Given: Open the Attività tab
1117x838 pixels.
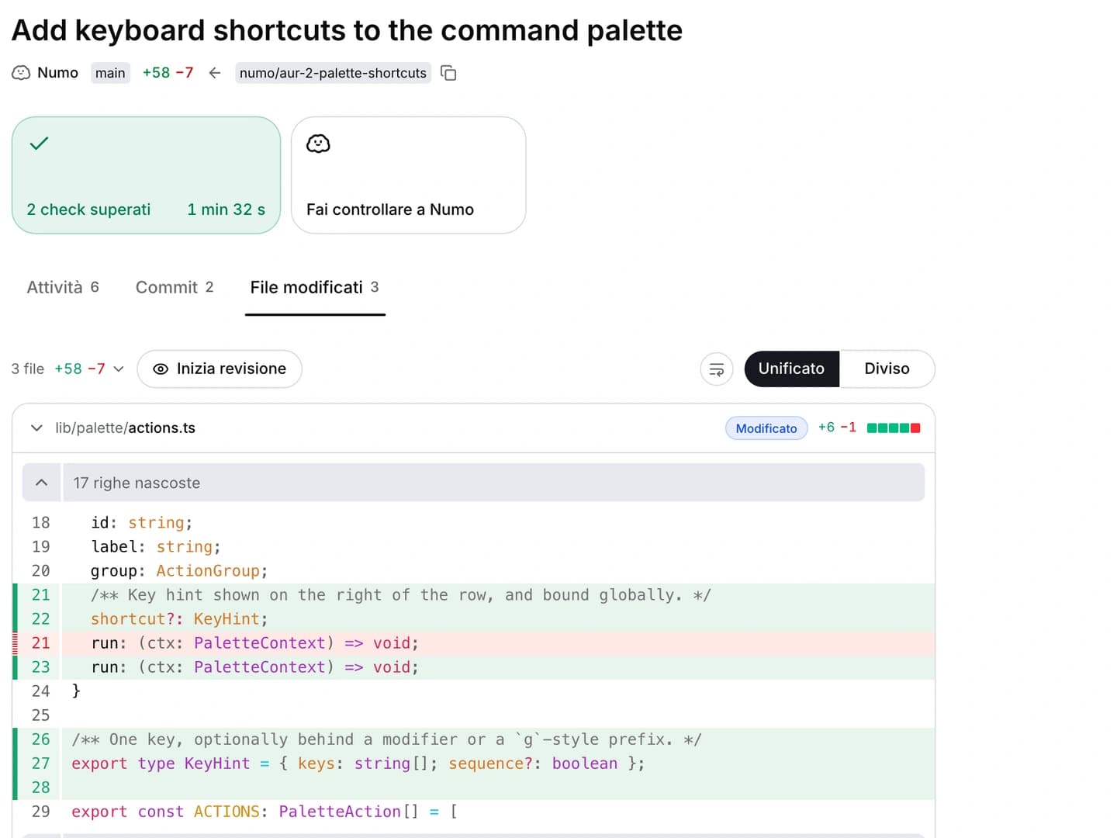Looking at the screenshot, I should [63, 288].
